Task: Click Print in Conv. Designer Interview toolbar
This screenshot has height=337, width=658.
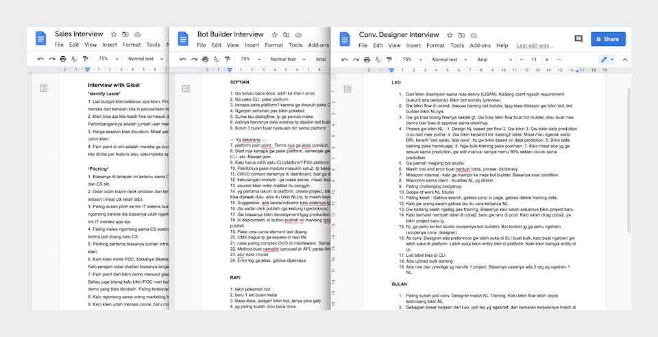Action: (367, 60)
